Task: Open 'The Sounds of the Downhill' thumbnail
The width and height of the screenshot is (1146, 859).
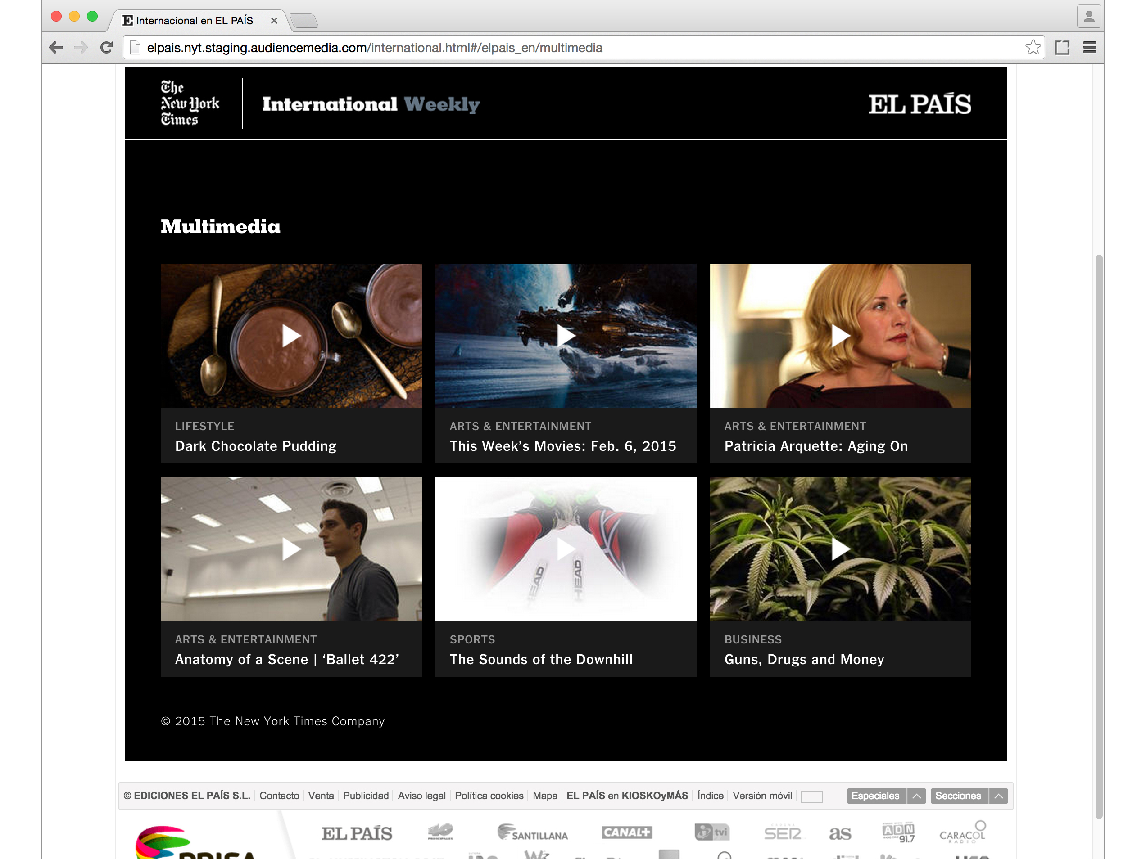Action: (x=565, y=549)
